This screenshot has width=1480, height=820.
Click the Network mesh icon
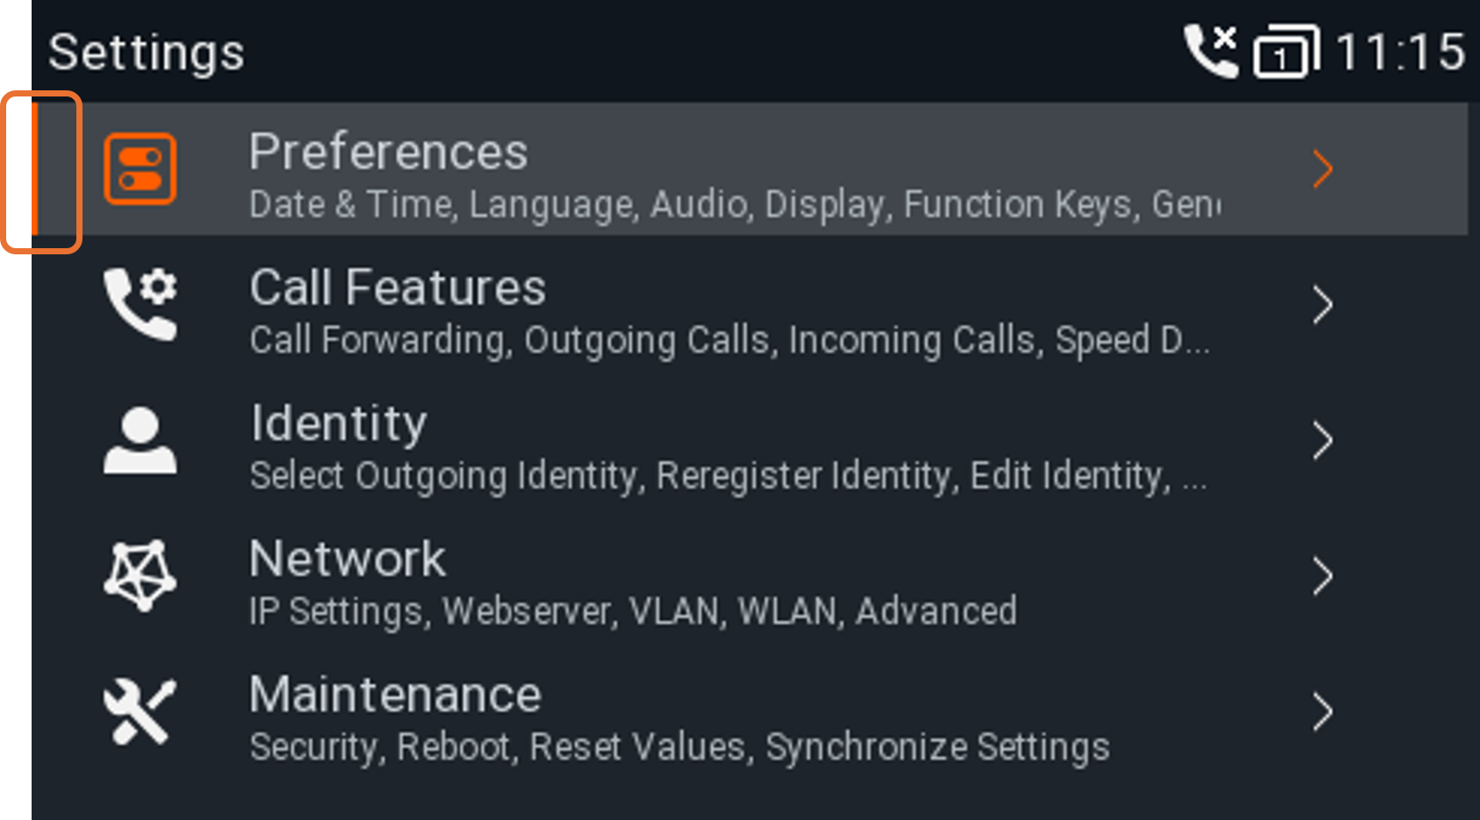[x=140, y=575]
